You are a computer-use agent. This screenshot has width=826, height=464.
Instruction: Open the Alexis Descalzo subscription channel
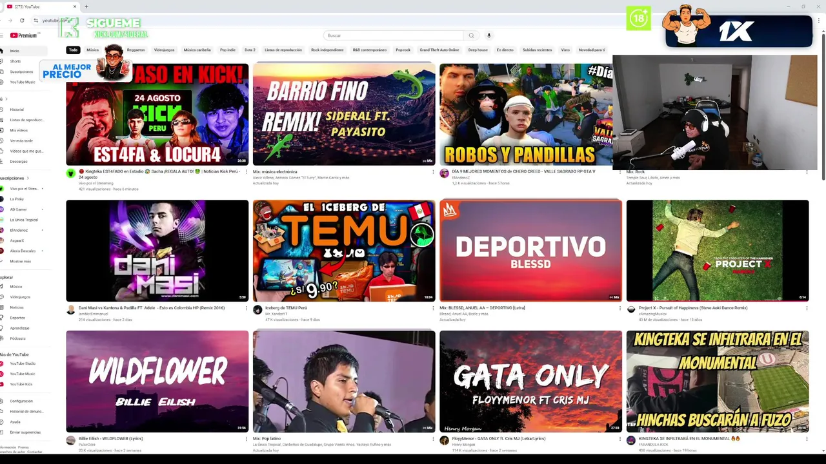[23, 251]
